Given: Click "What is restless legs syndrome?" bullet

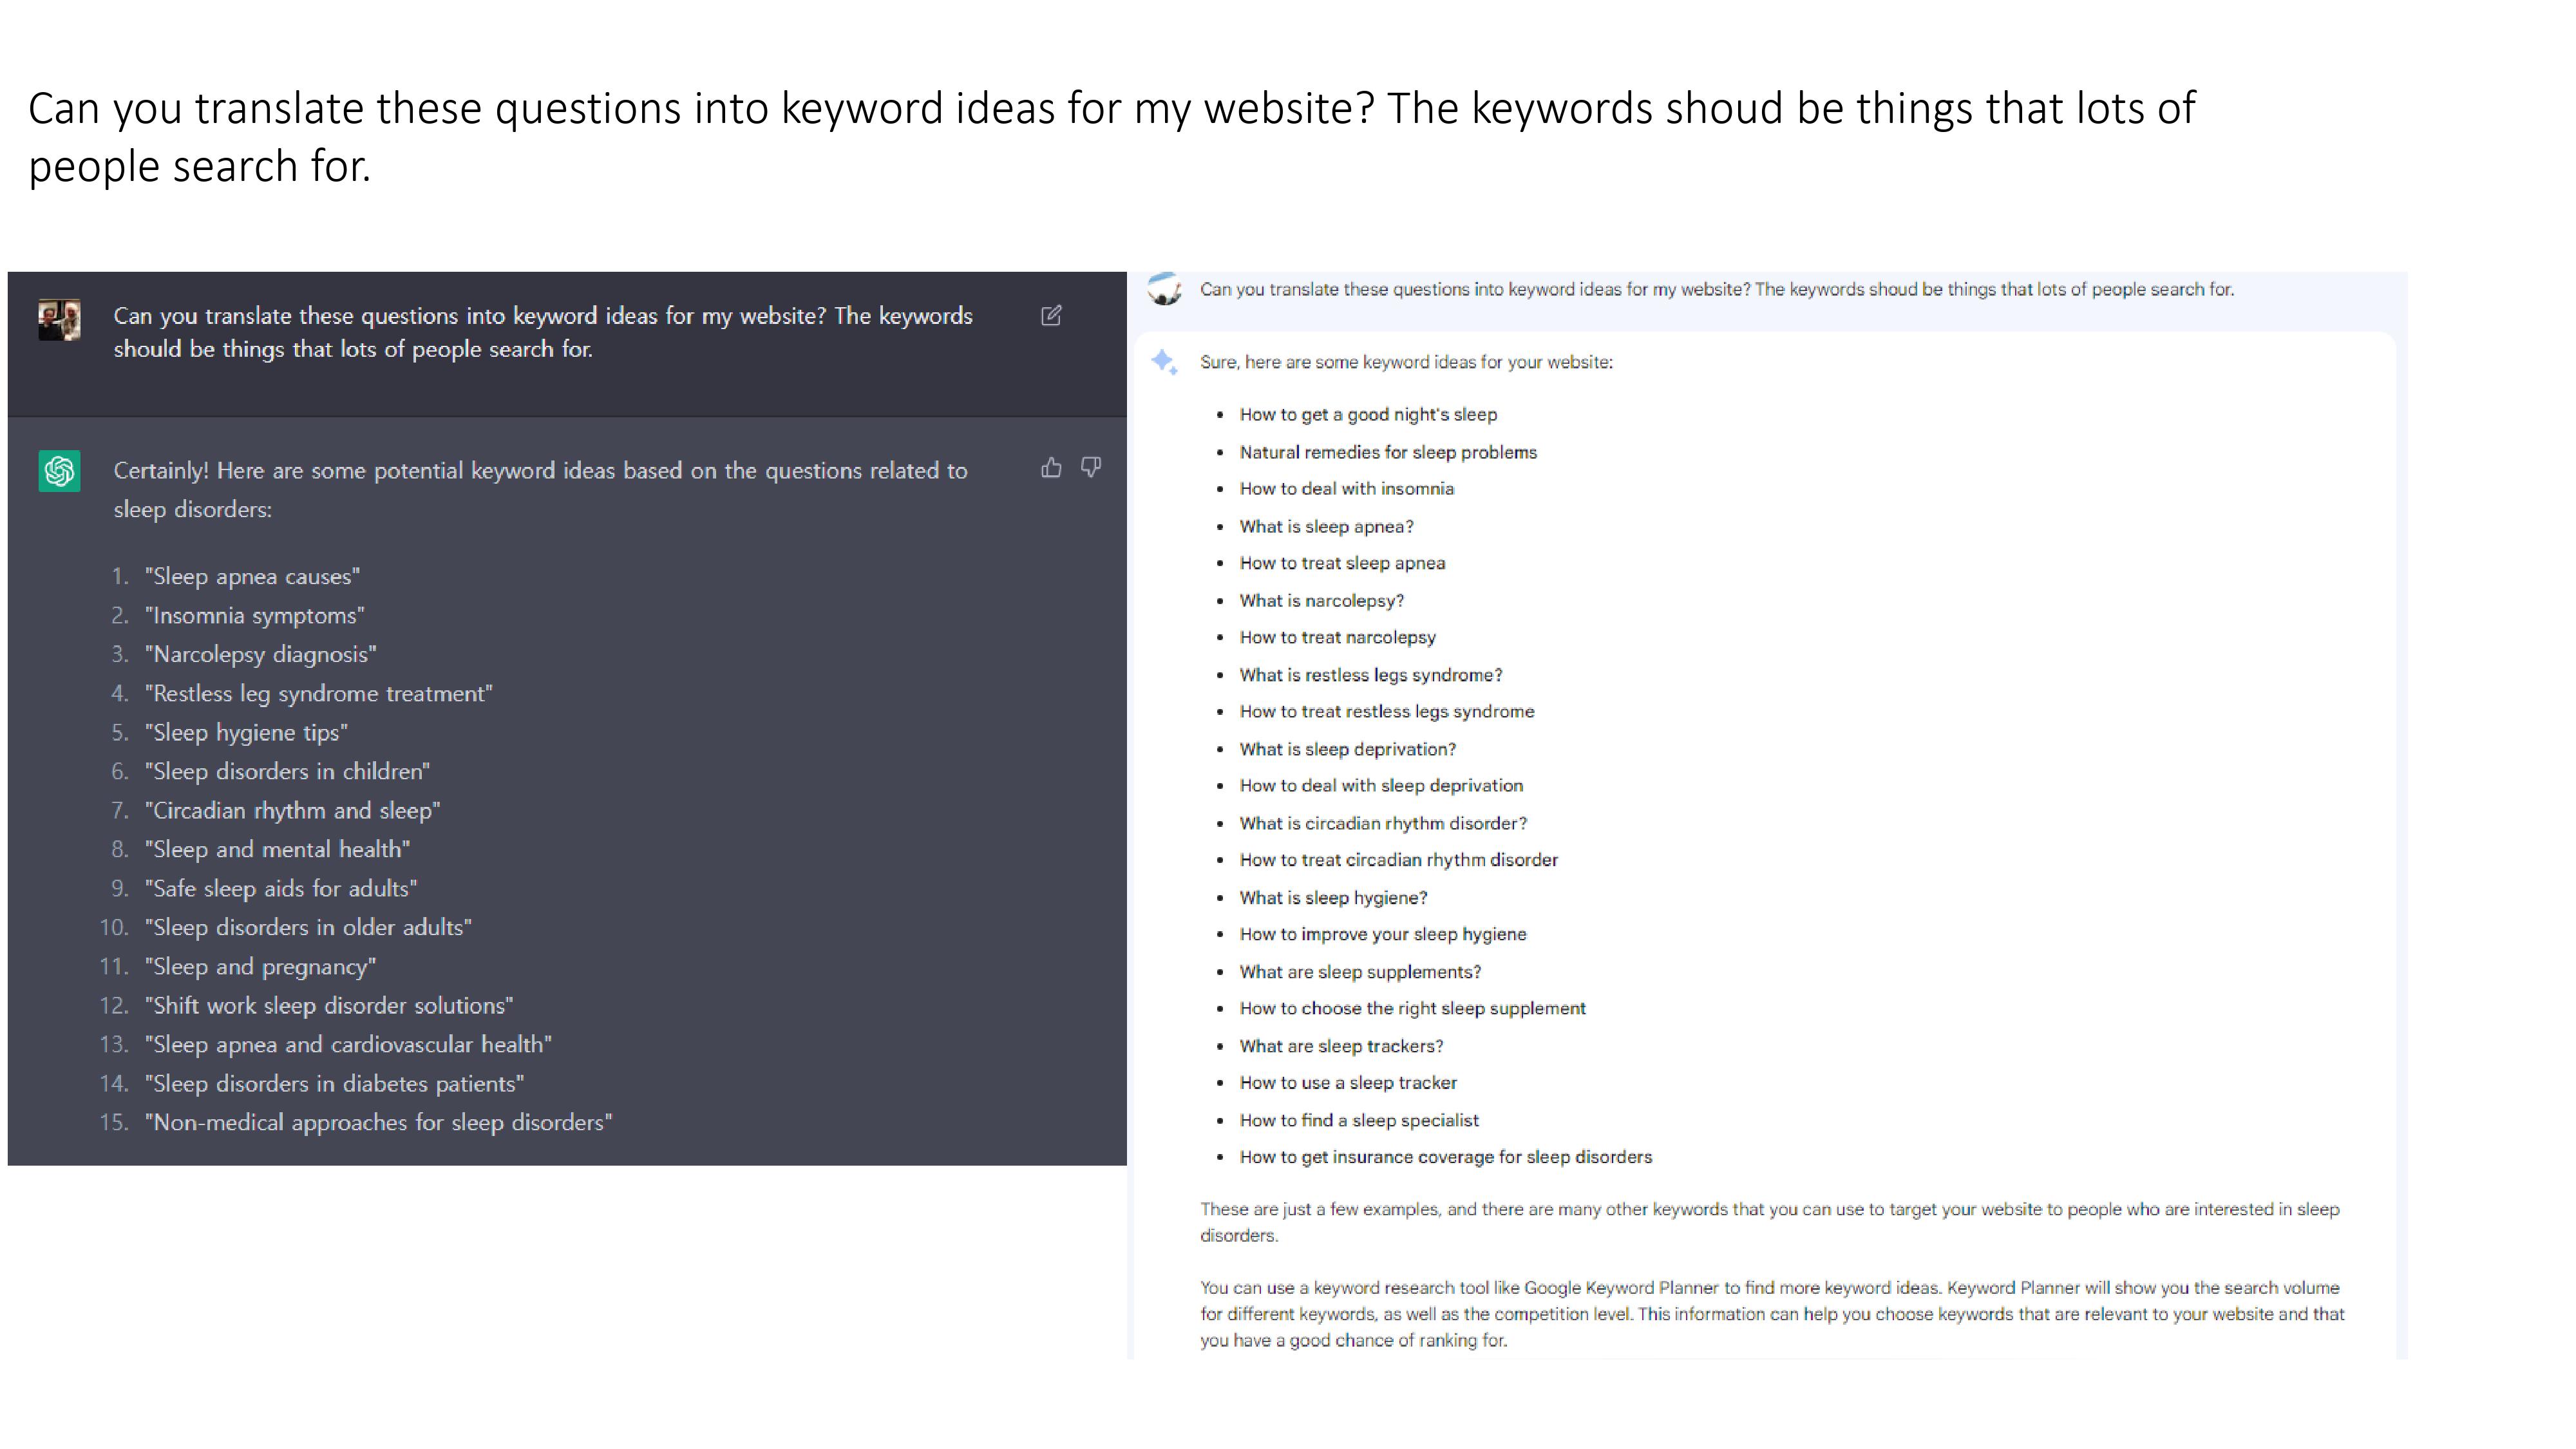Looking at the screenshot, I should pos(1371,675).
